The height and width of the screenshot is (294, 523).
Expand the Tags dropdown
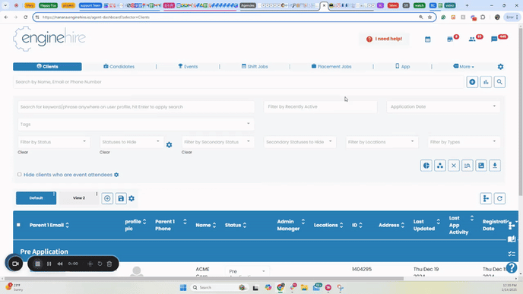[x=136, y=125]
